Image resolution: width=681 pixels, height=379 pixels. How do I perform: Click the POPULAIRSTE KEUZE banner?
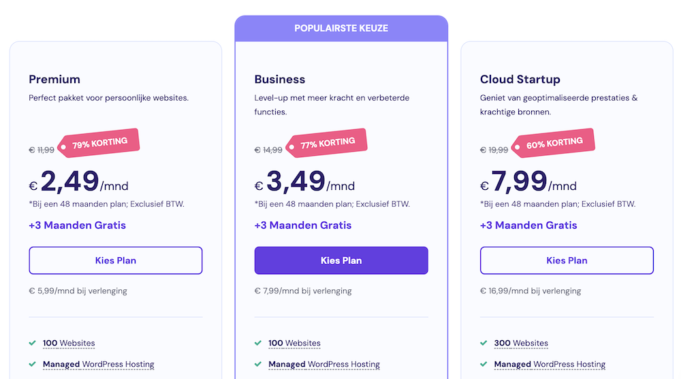pos(341,29)
